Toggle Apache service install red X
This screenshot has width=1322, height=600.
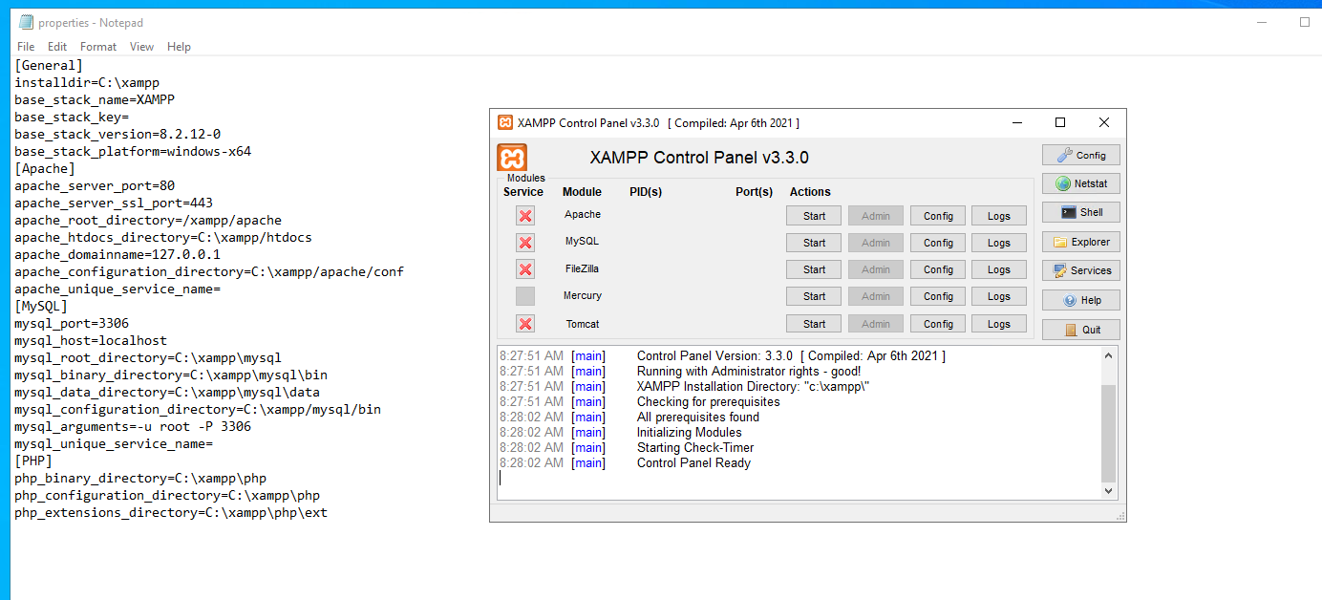(x=525, y=216)
